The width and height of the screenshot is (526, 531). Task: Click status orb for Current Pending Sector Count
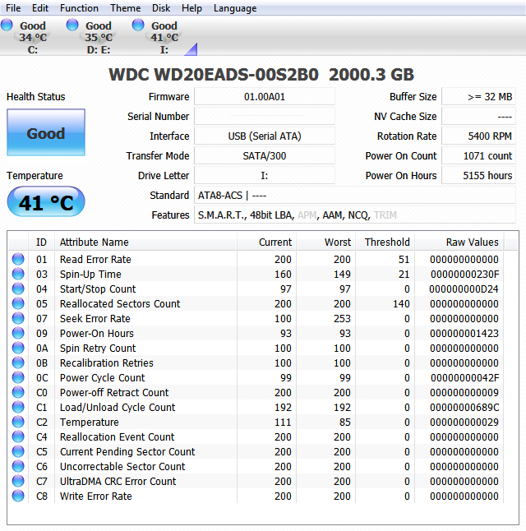coord(18,451)
